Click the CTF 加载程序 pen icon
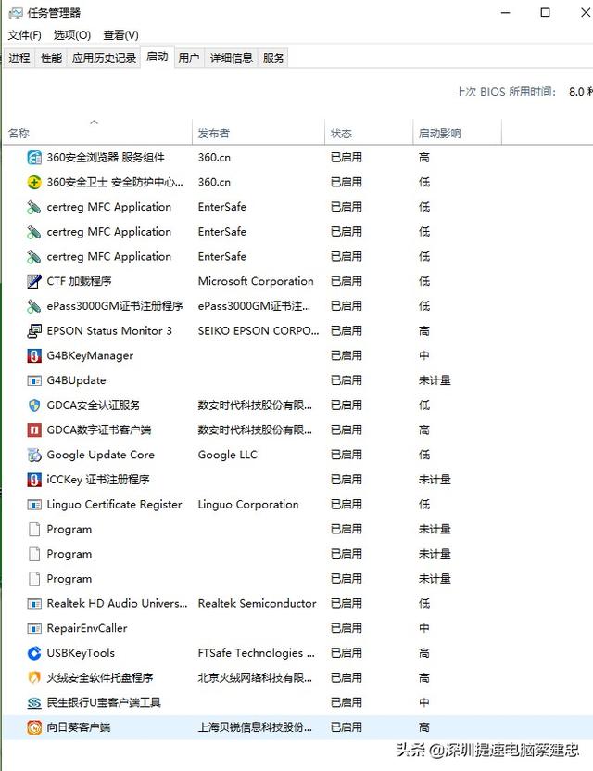Viewport: 593px width, 771px height. pyautogui.click(x=34, y=281)
